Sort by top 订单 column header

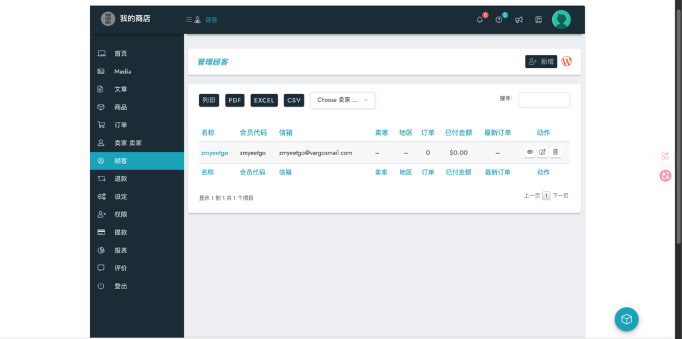[x=428, y=133]
